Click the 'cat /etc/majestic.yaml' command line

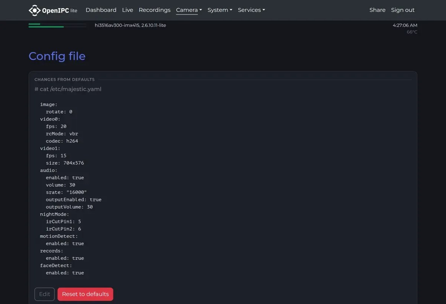(68, 89)
